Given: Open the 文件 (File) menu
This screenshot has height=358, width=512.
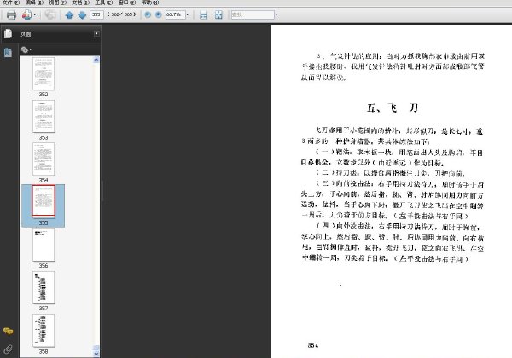Looking at the screenshot, I should coord(11,3).
